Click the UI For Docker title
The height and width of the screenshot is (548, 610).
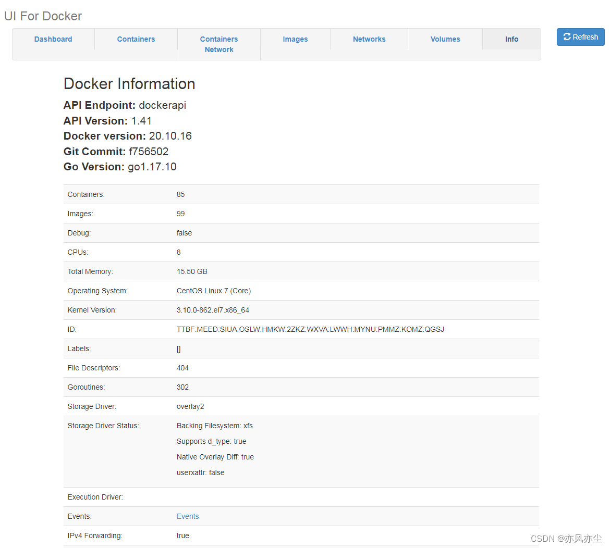tap(43, 16)
